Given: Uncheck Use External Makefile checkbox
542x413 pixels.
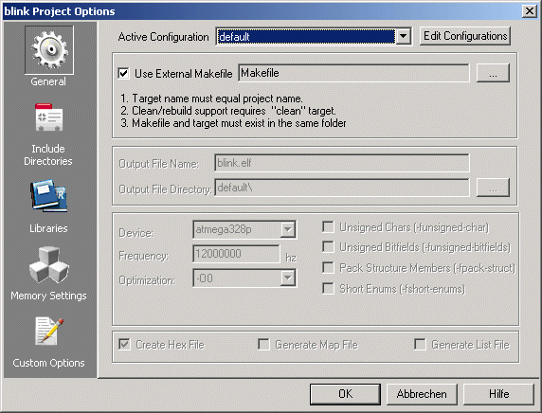Looking at the screenshot, I should coord(124,73).
